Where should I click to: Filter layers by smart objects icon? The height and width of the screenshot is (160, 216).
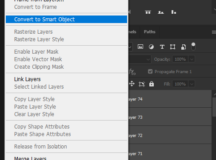click(184, 47)
